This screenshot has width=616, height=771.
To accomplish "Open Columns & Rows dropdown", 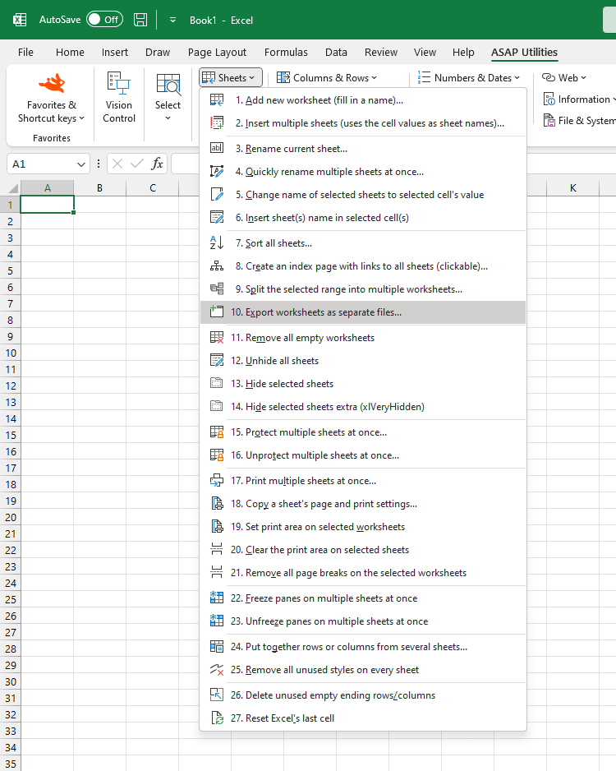I will pyautogui.click(x=327, y=78).
